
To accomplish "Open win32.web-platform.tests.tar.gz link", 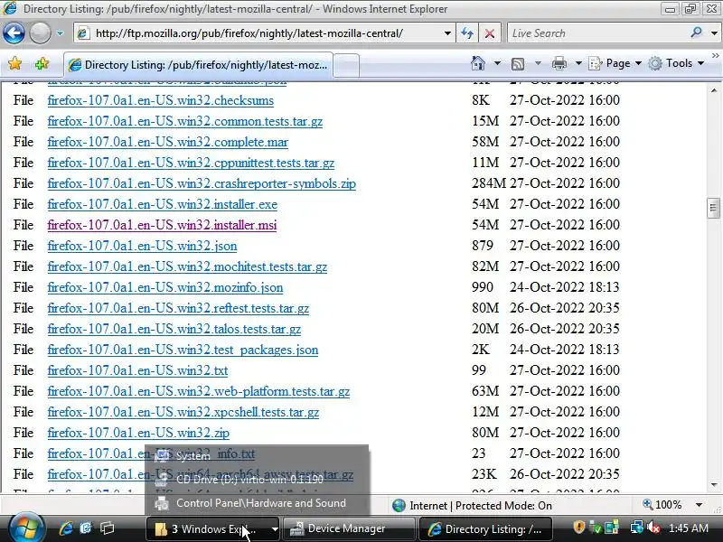I will pos(198,391).
